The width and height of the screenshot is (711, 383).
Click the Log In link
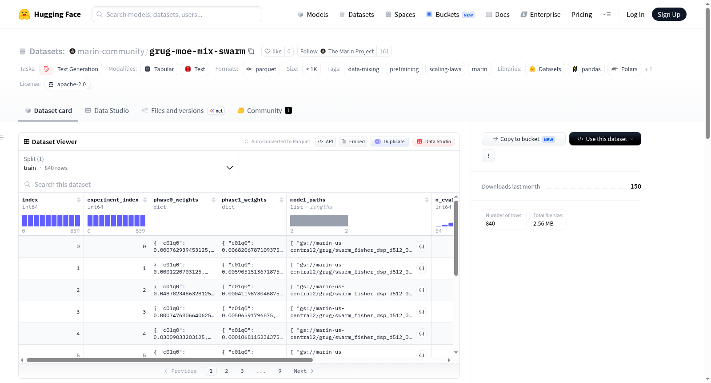coord(635,14)
